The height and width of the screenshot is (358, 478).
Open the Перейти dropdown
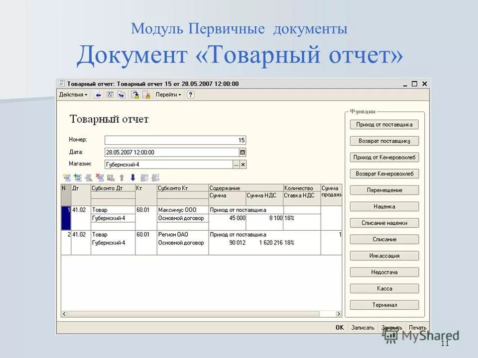click(166, 95)
